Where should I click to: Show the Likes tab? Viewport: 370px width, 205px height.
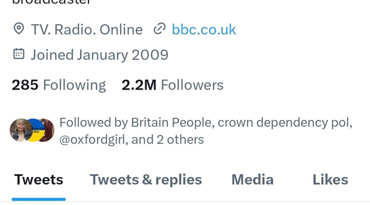330,180
